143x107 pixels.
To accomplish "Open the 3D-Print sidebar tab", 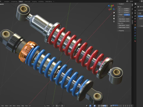I will (x=132, y=22).
